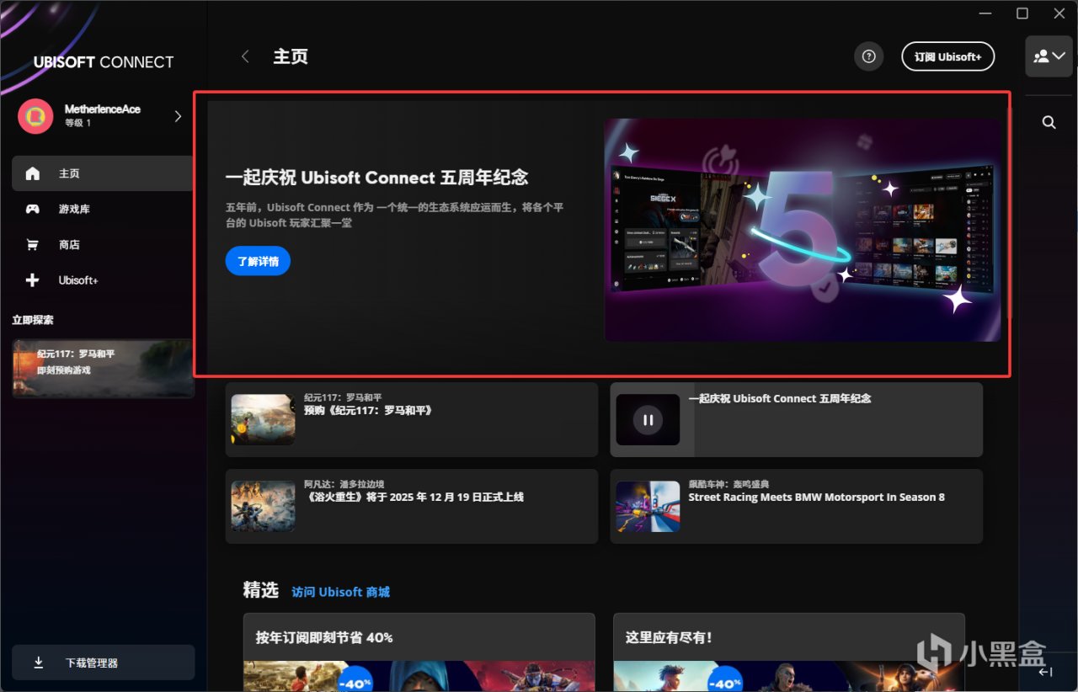Click the download arrow icon in 下载管理器
The image size is (1078, 692).
(x=39, y=663)
